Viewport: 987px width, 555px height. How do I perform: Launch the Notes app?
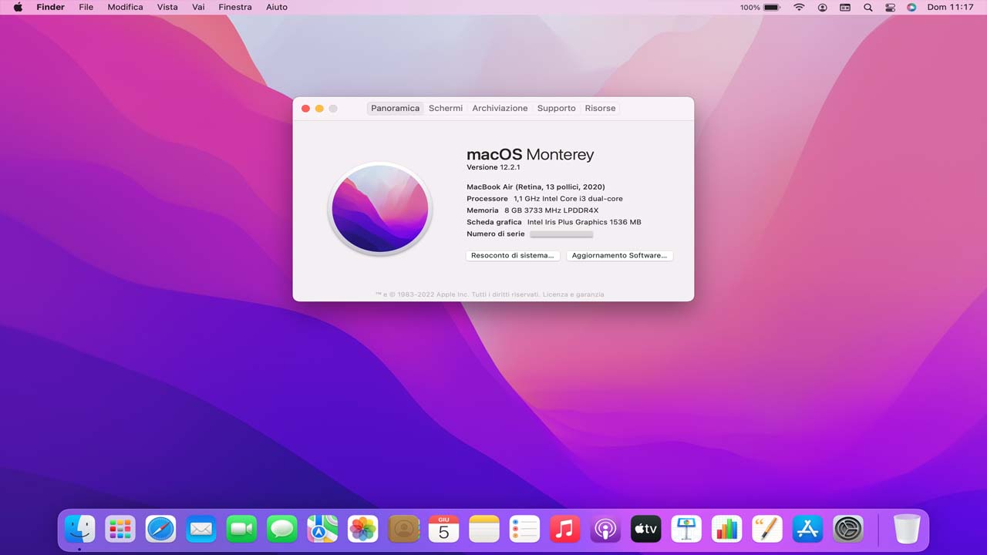pyautogui.click(x=484, y=529)
